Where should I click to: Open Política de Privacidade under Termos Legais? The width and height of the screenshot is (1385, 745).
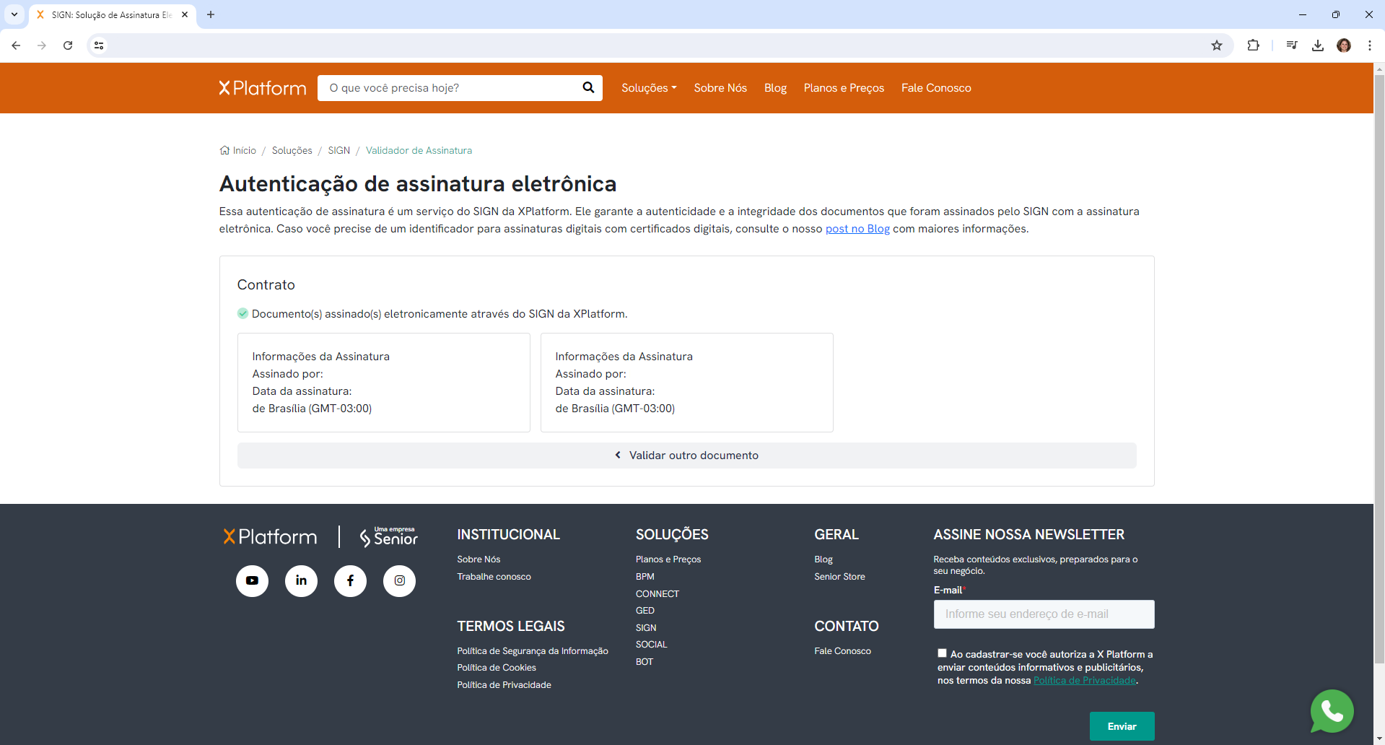(x=504, y=685)
